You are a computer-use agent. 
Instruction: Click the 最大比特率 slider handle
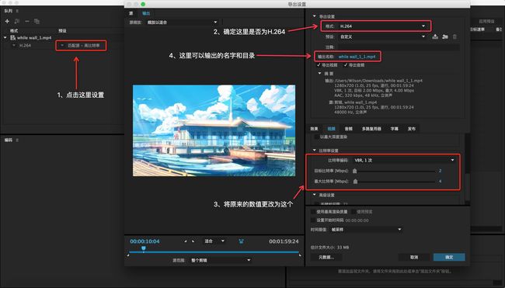click(x=356, y=181)
